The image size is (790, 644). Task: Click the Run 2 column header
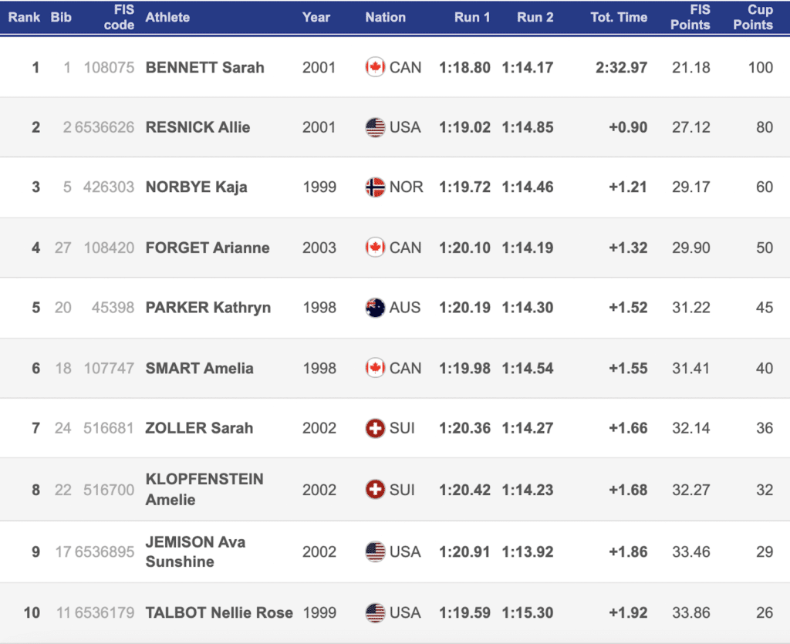point(535,17)
